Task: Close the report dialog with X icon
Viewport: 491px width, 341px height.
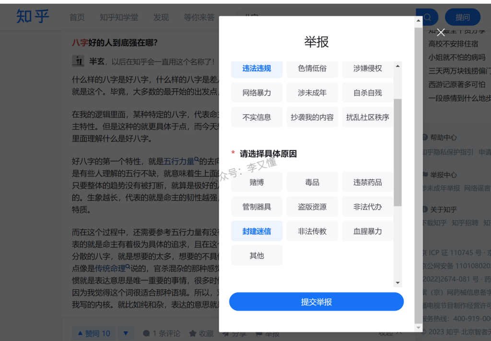Action: 441,32
